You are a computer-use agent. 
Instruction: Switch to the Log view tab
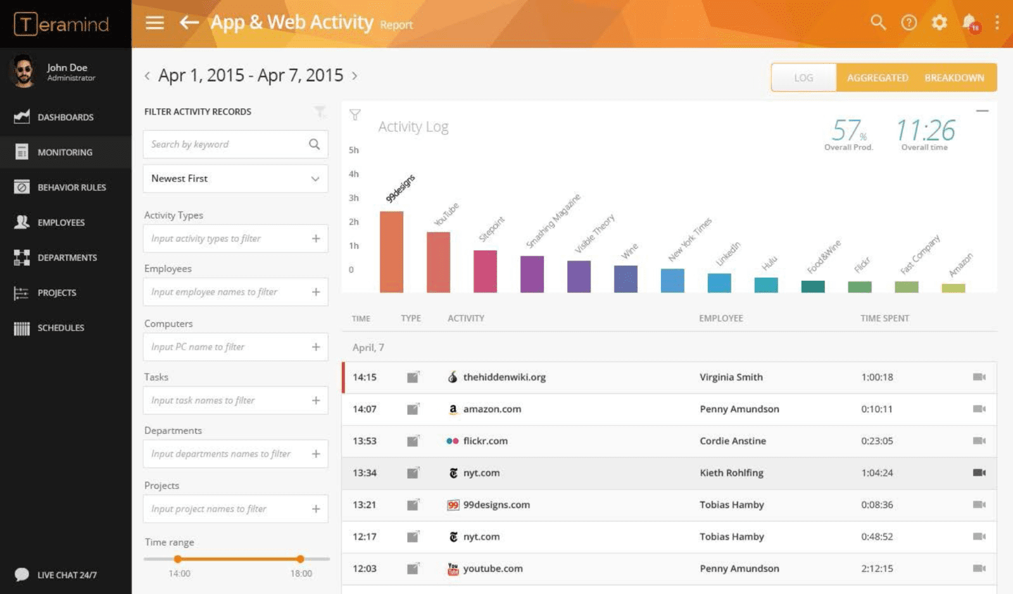click(803, 78)
